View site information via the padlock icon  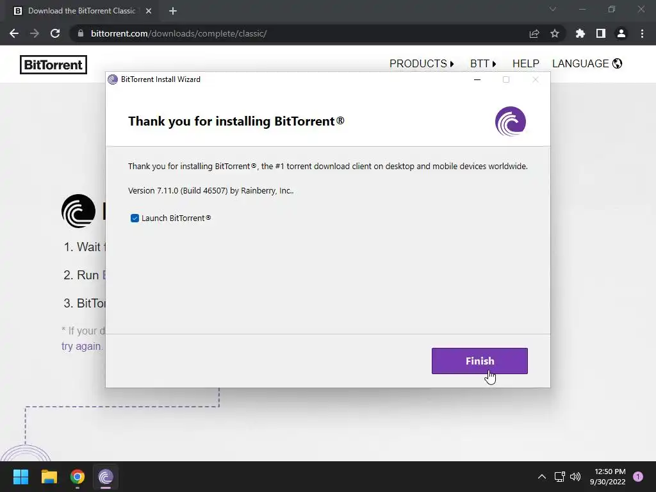[x=81, y=33]
